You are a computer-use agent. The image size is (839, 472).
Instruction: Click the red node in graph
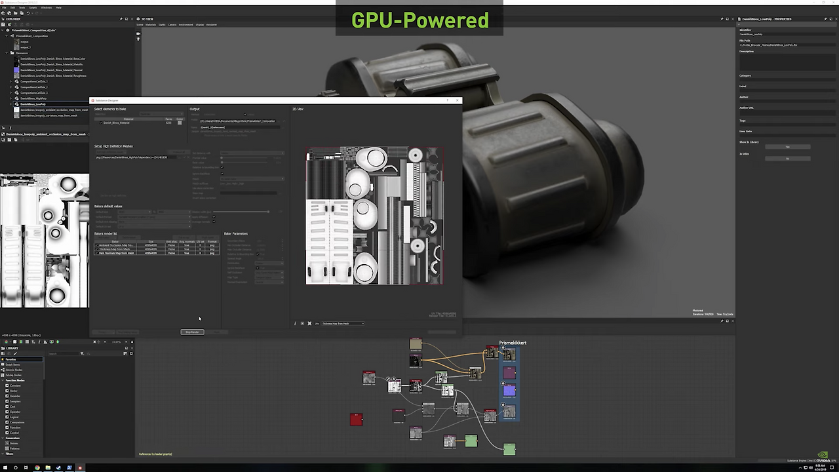click(x=356, y=420)
